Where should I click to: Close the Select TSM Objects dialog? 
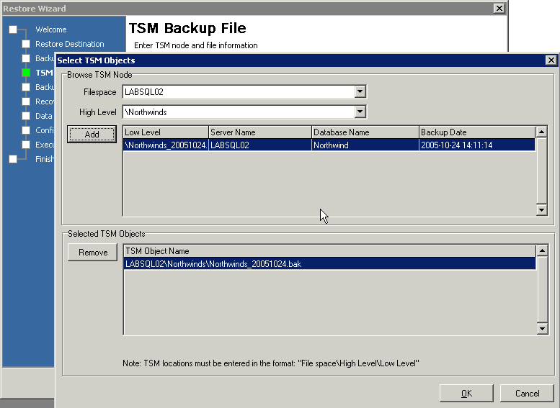(551, 60)
